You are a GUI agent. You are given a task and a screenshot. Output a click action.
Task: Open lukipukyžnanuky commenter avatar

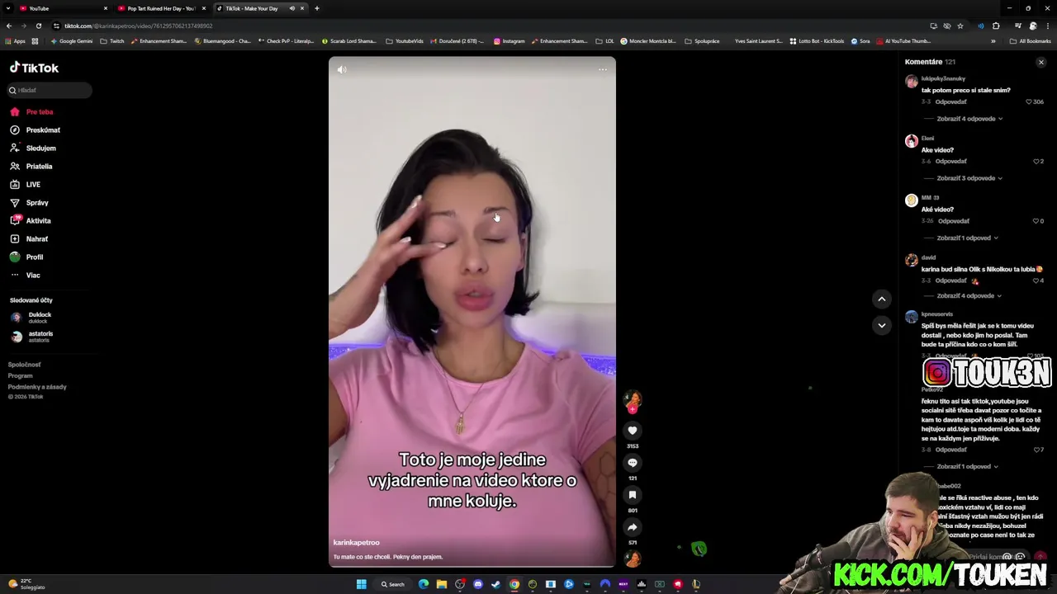912,81
